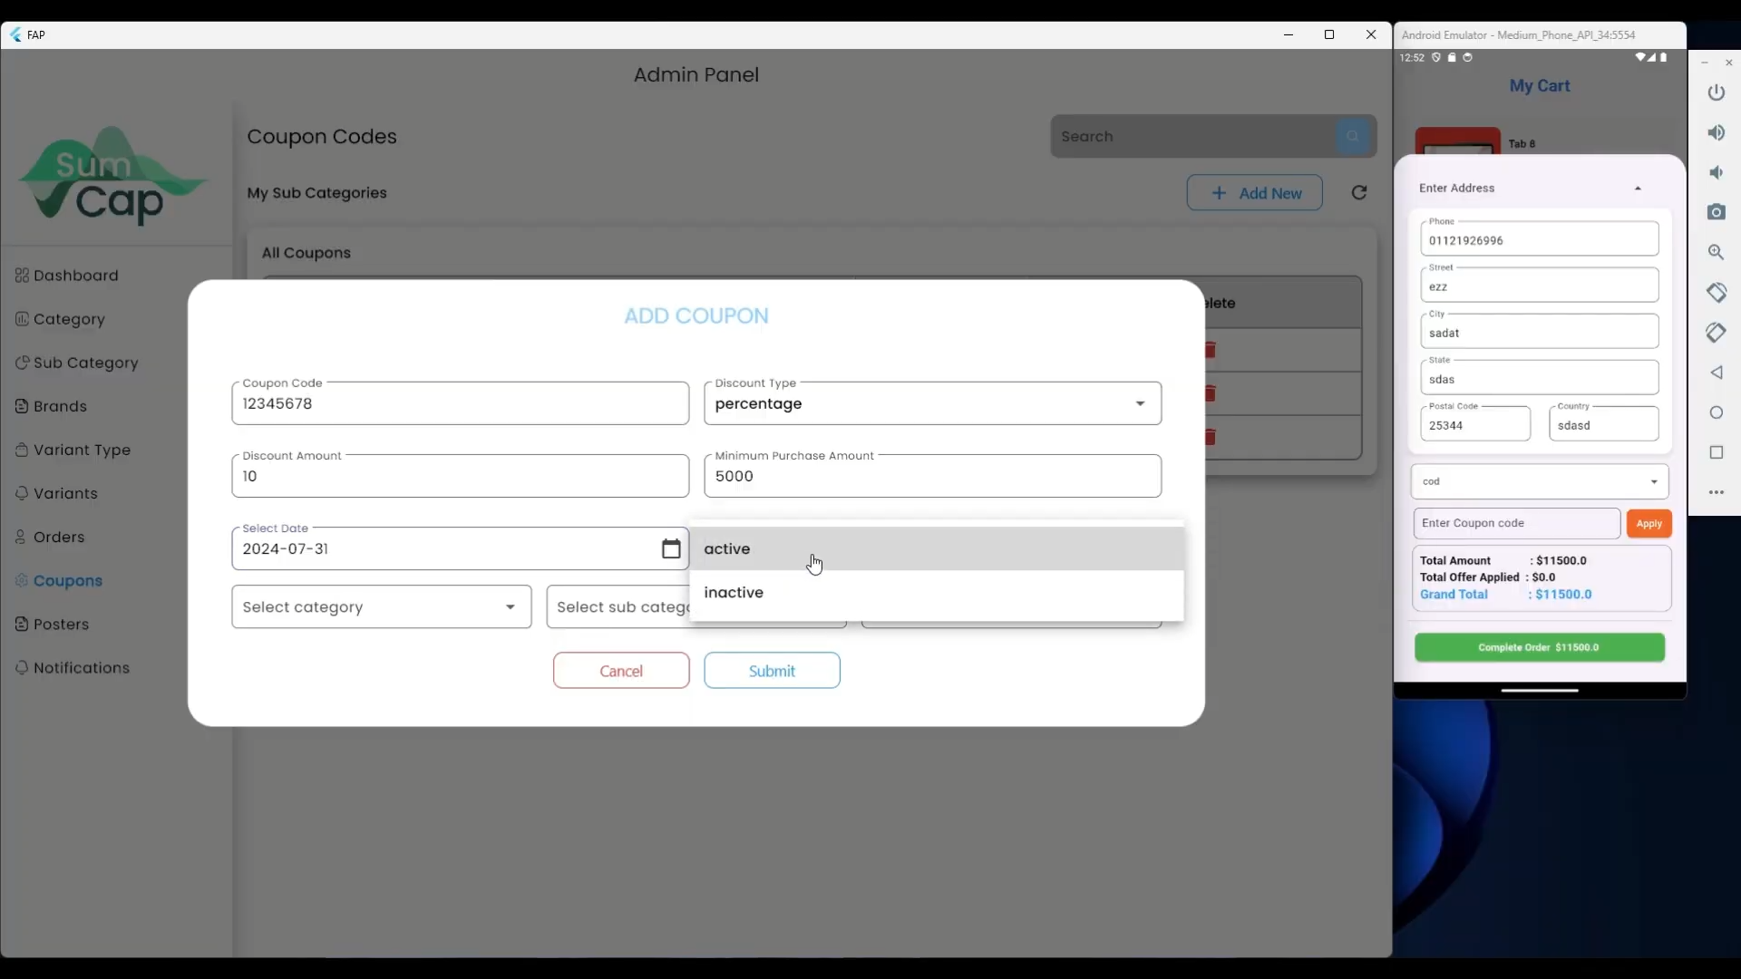Apply the entered coupon code

pyautogui.click(x=1649, y=523)
